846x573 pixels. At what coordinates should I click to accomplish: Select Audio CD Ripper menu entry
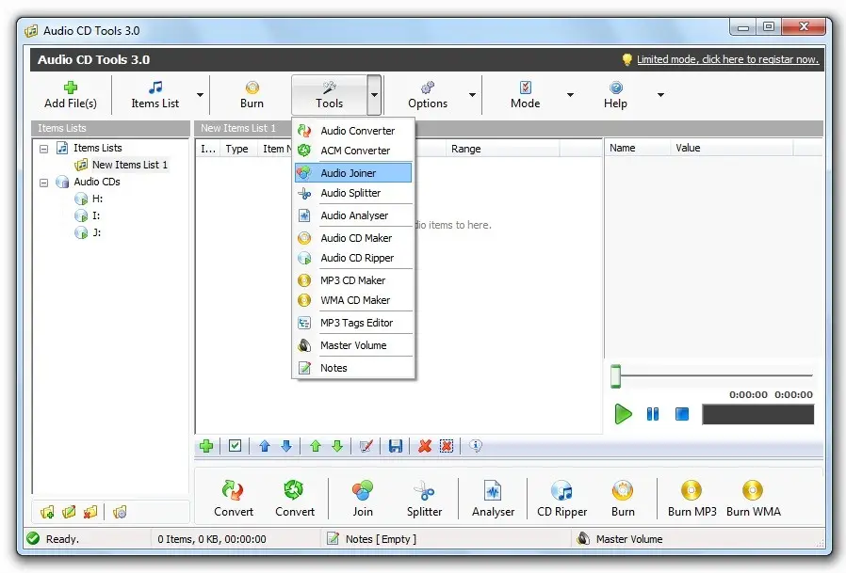coord(353,258)
